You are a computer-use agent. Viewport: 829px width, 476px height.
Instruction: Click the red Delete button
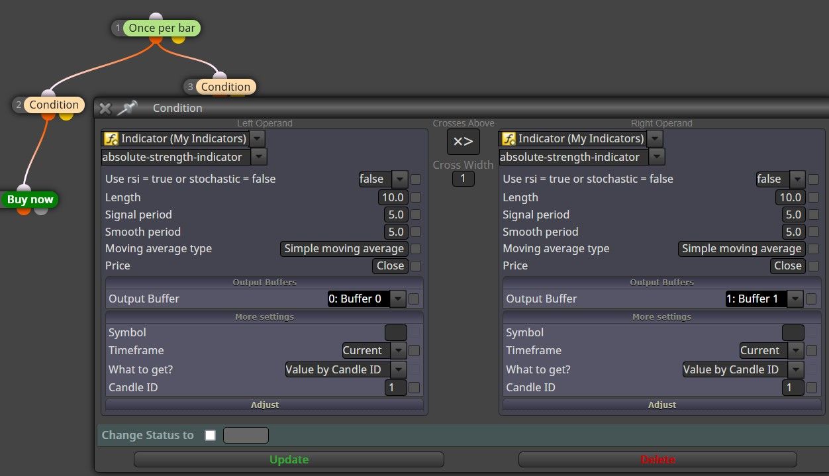point(658,459)
